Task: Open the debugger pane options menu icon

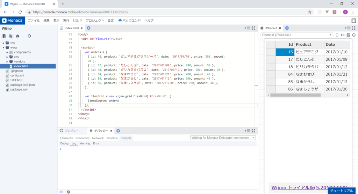Action: pyautogui.click(x=248, y=131)
